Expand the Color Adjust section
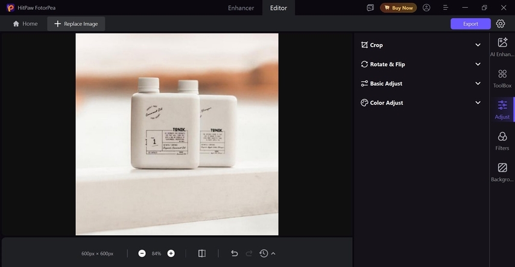Viewport: 515px width, 267px height. [421, 103]
